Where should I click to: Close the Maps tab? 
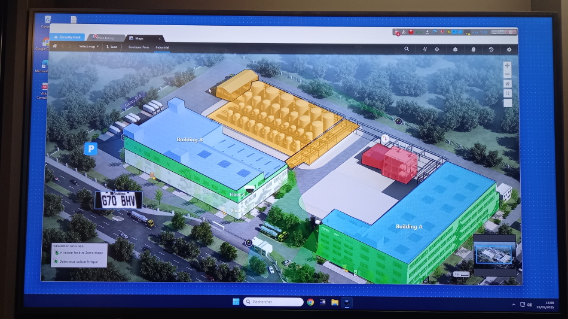pyautogui.click(x=160, y=38)
